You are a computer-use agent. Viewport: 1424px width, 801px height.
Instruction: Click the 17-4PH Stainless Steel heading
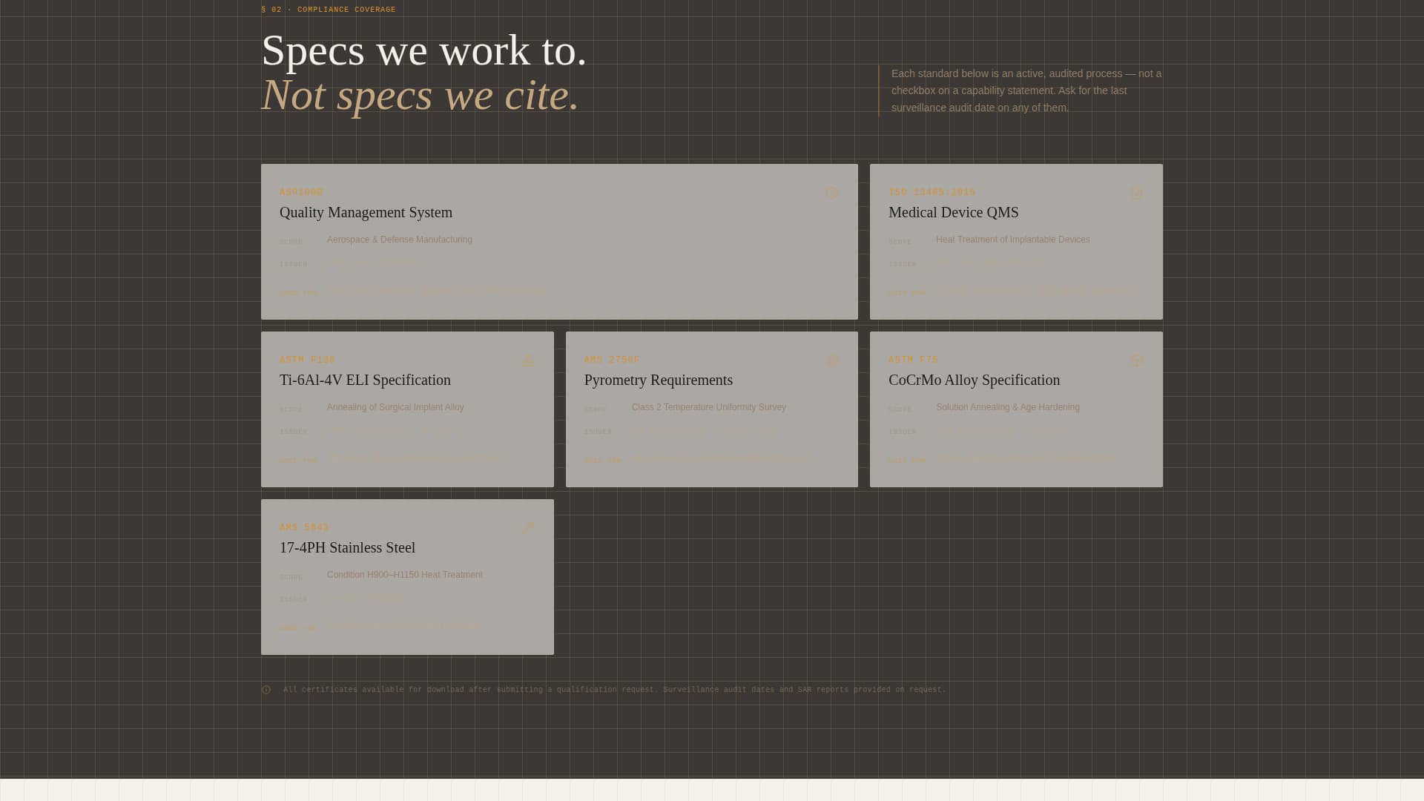(x=347, y=548)
